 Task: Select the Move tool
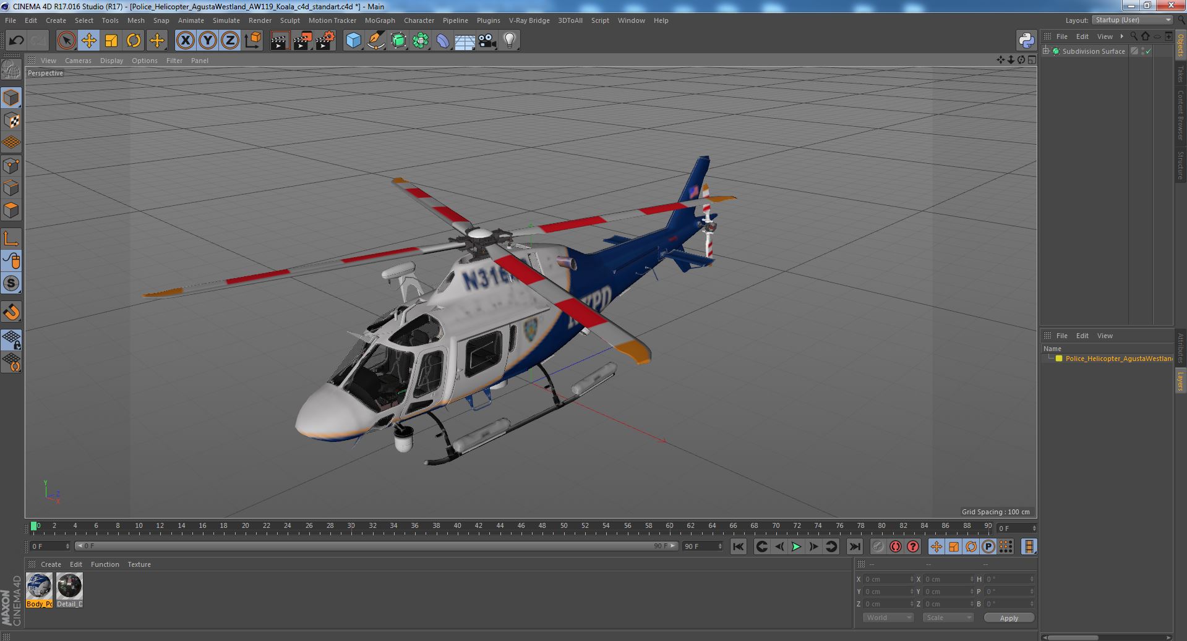click(x=88, y=41)
